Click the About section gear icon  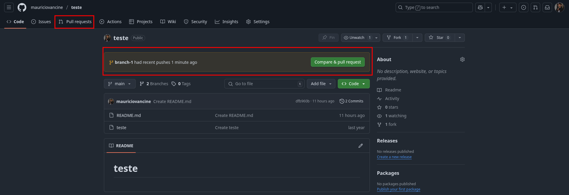pos(462,59)
